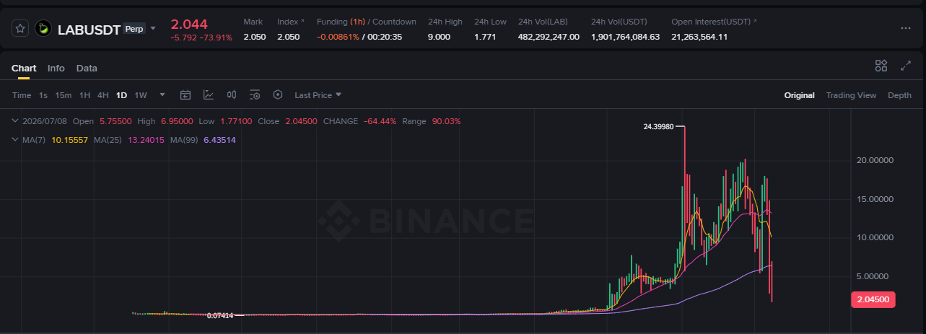This screenshot has width=926, height=334.
Task: Select the 15m interval
Action: coord(64,95)
